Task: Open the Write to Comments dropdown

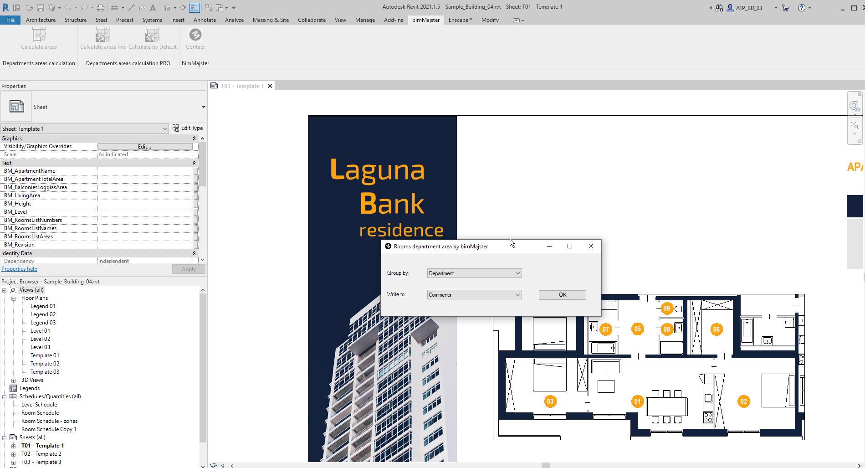Action: 474,295
